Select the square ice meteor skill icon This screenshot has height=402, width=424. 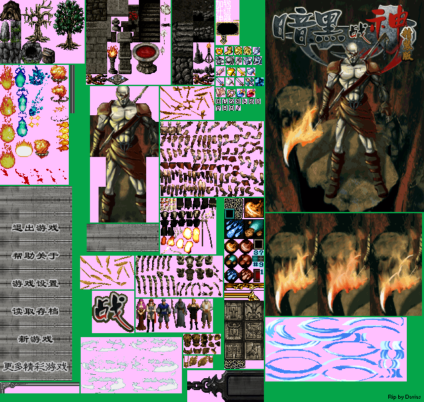click(x=234, y=229)
